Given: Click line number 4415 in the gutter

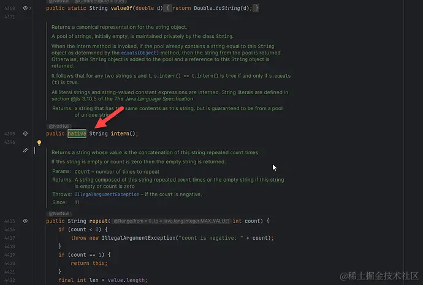Looking at the screenshot, I should pyautogui.click(x=10, y=221).
